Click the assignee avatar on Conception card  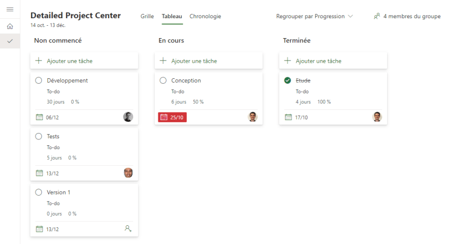252,117
